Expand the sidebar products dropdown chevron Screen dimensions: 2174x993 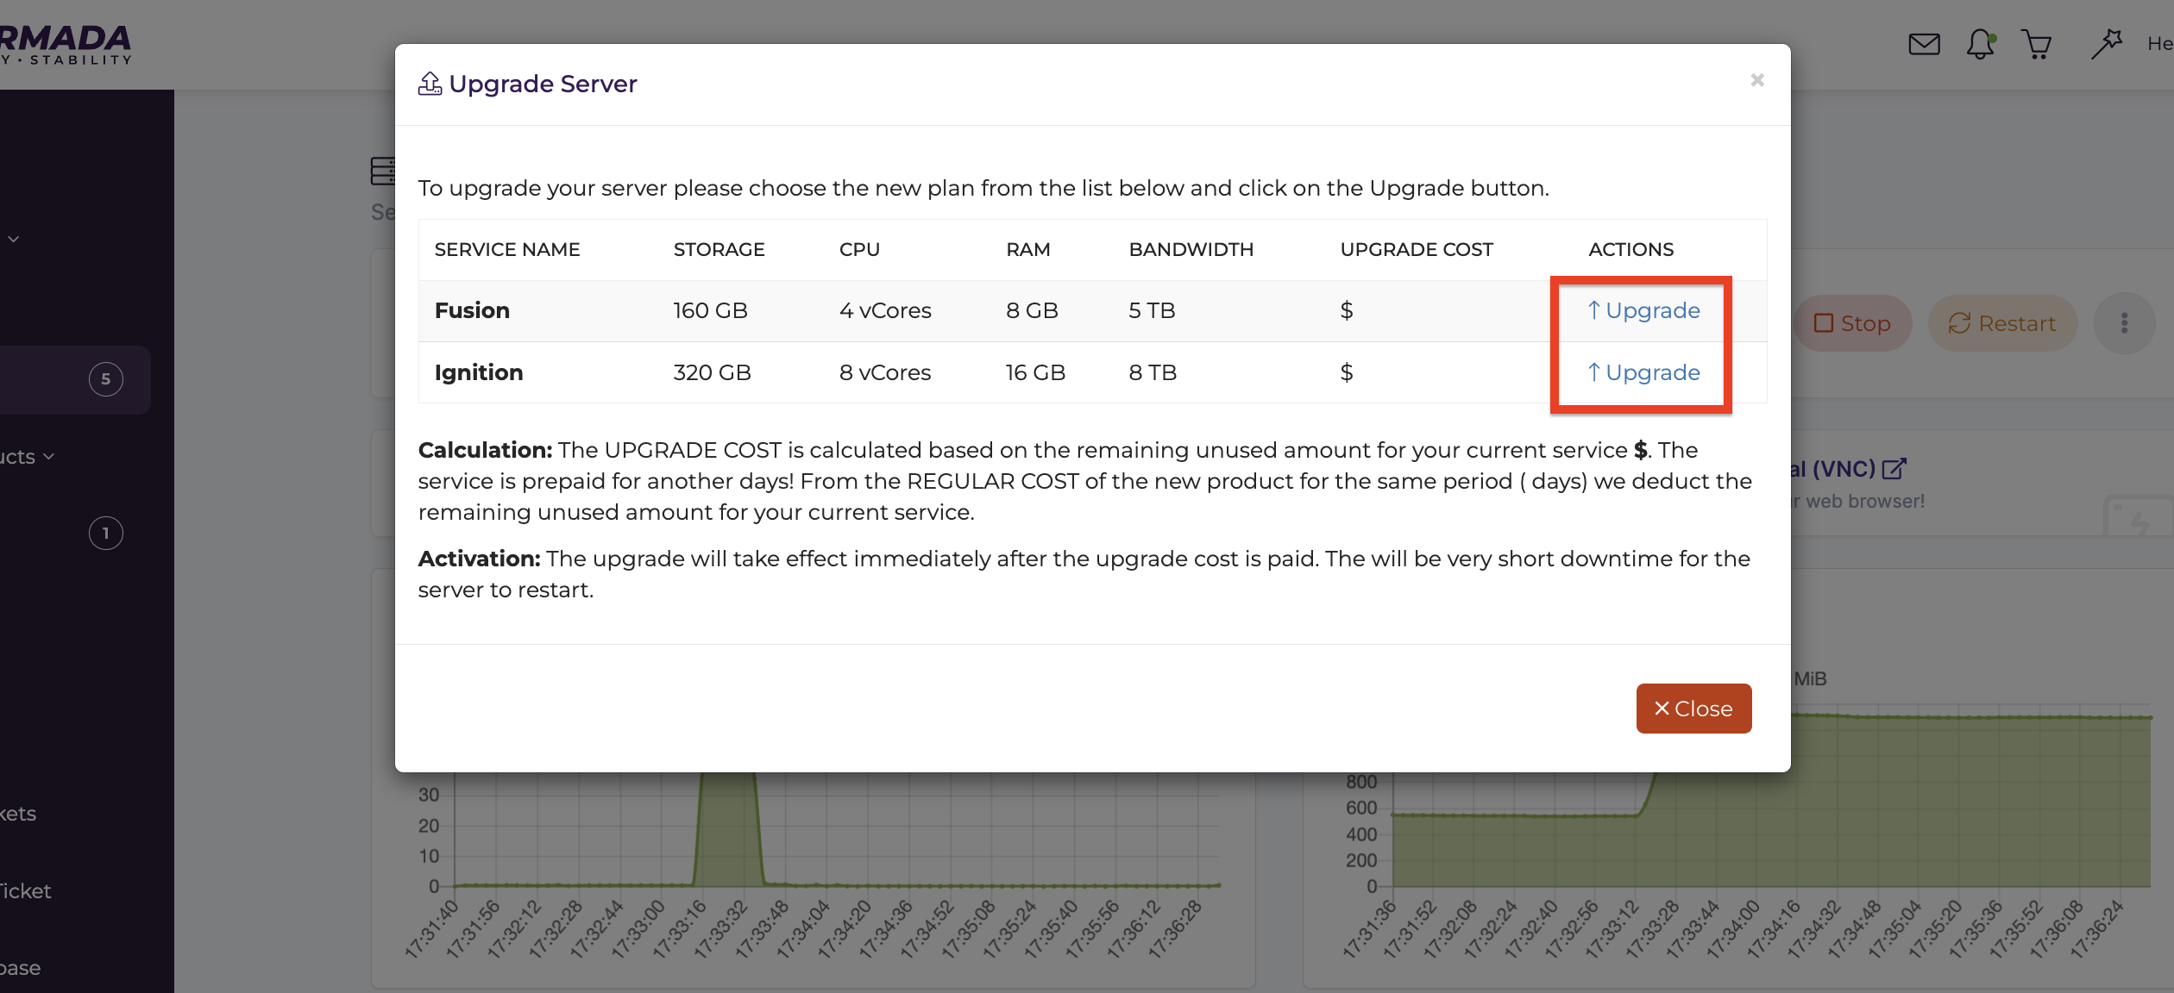coord(49,457)
